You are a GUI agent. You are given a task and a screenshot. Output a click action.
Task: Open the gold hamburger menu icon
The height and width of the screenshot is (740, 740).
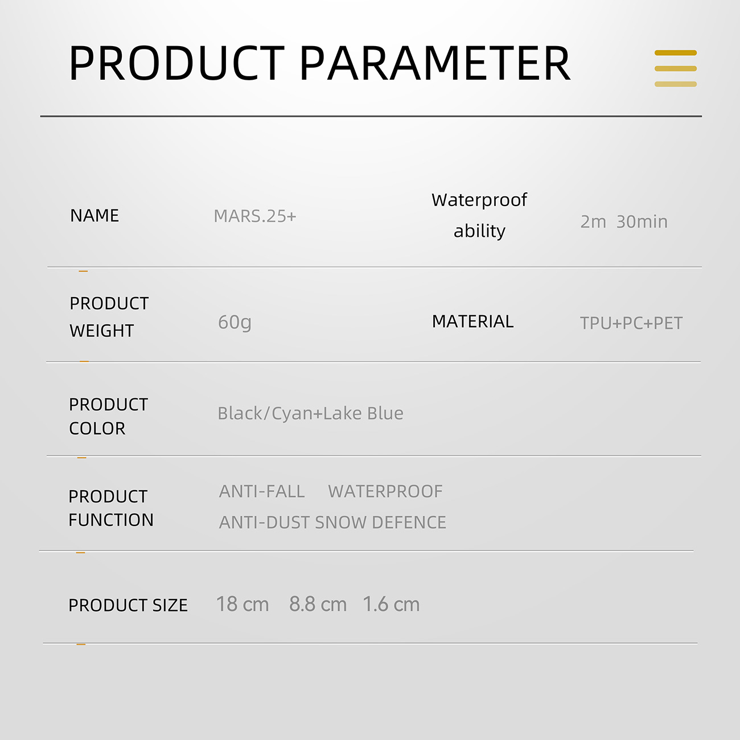[675, 68]
